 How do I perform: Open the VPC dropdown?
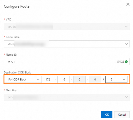pos(67,26)
